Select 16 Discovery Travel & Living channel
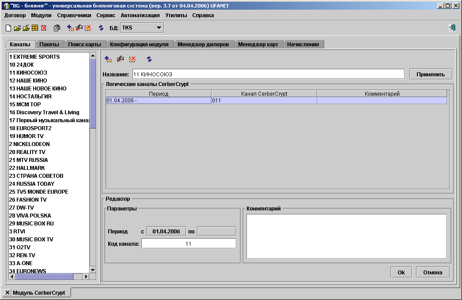462x300 pixels. (44, 112)
